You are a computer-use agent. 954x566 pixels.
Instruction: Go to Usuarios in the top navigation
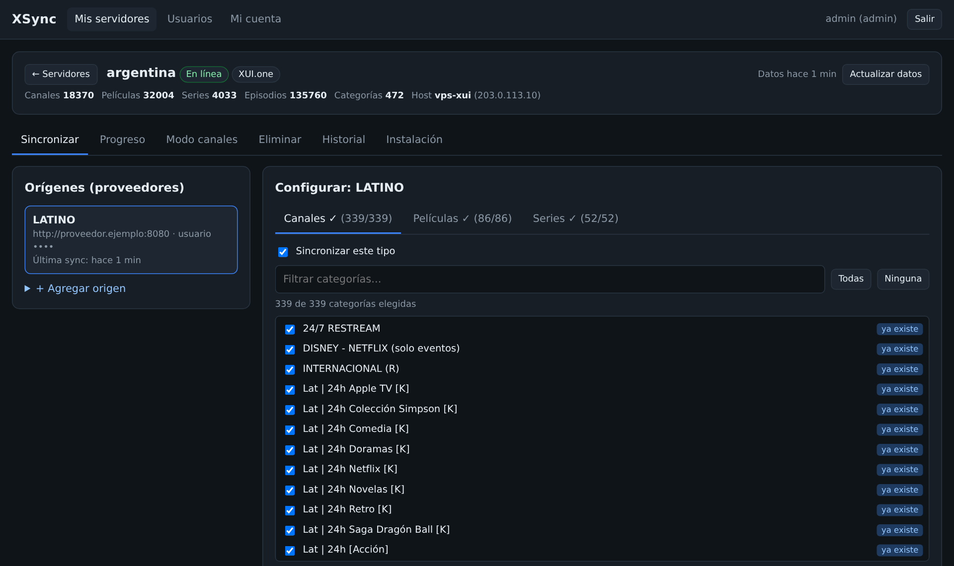(190, 19)
